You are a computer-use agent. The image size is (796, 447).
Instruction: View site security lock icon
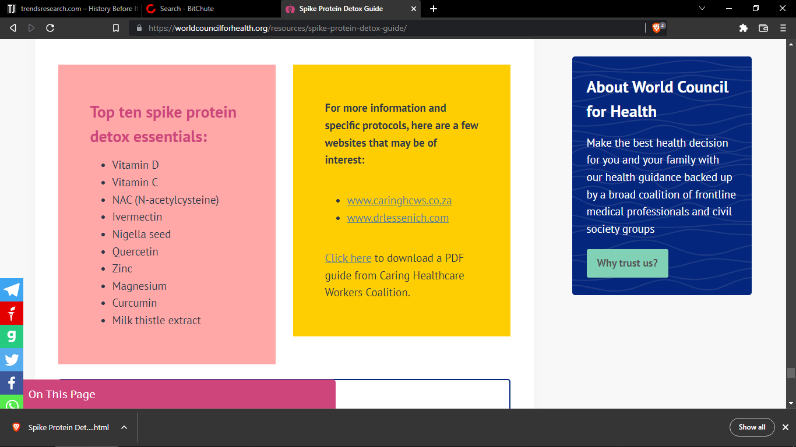click(x=139, y=28)
